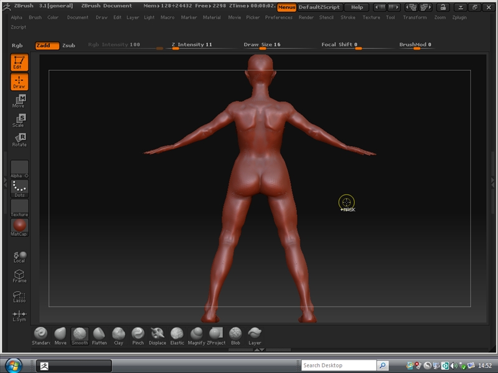Screen dimensions: 498x373
Task: Select the Clay brush
Action: (x=118, y=336)
